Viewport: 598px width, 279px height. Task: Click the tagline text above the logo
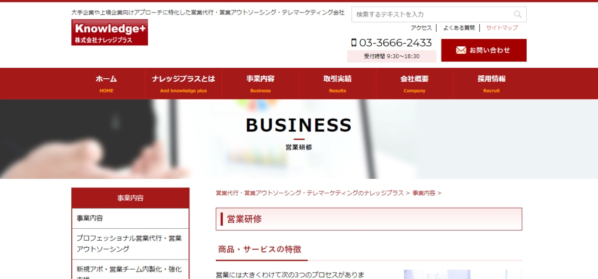point(208,12)
